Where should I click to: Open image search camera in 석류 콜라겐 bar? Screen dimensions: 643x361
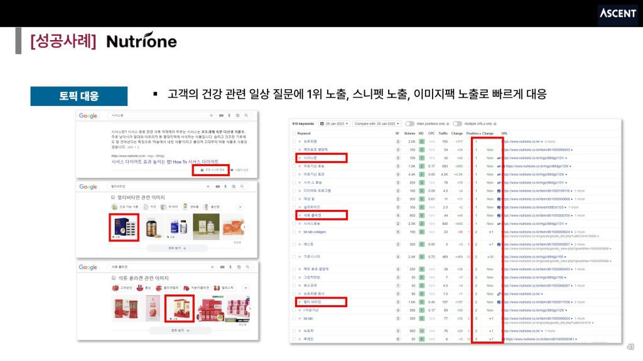coord(239,267)
